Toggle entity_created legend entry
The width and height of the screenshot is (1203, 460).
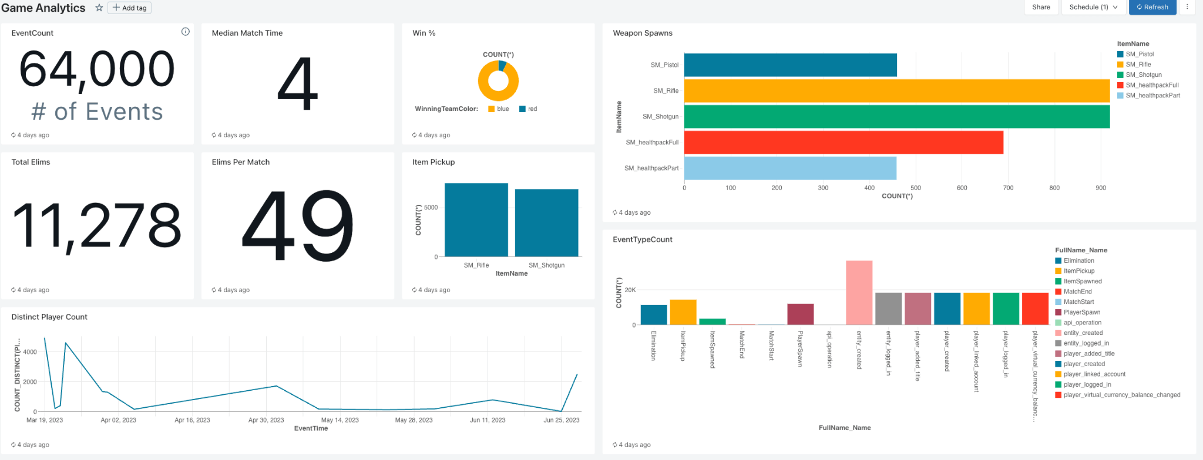click(x=1079, y=333)
